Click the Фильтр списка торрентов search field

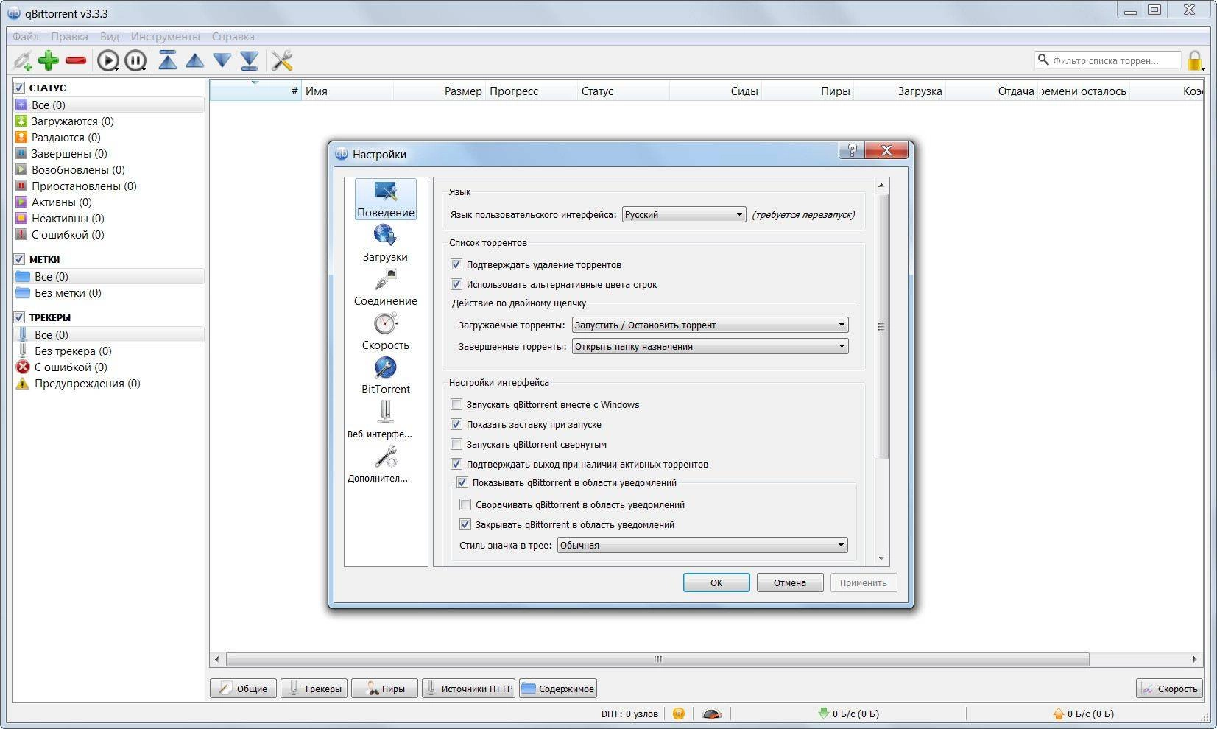(1107, 60)
